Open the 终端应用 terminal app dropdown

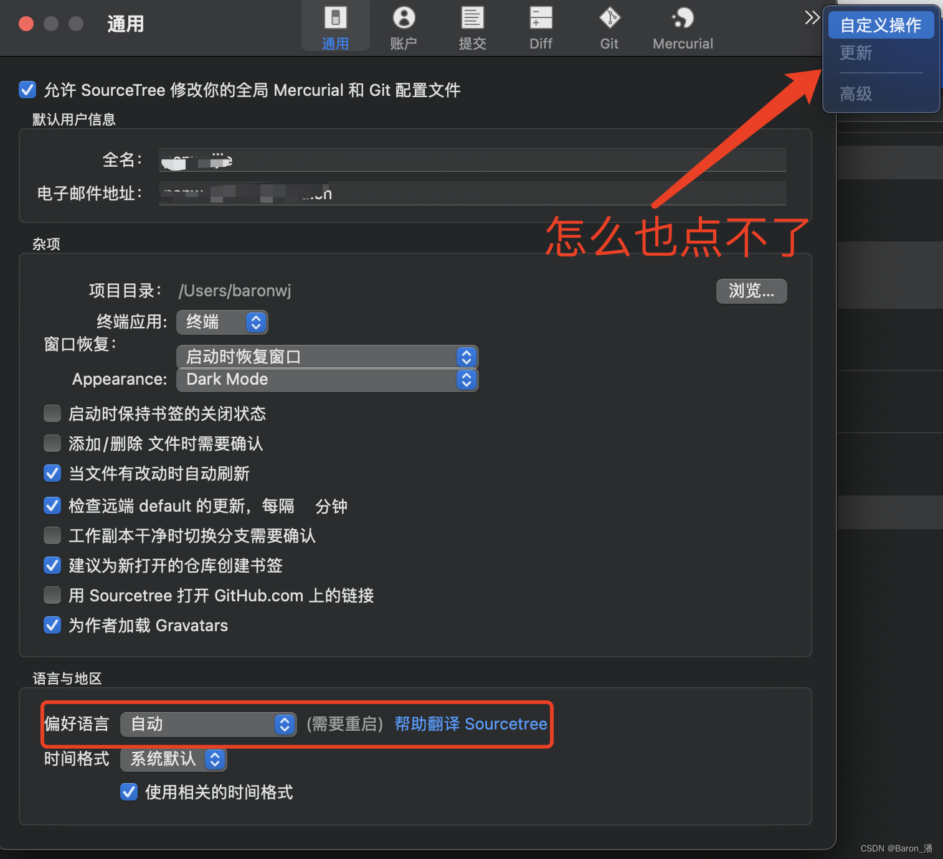click(x=222, y=322)
